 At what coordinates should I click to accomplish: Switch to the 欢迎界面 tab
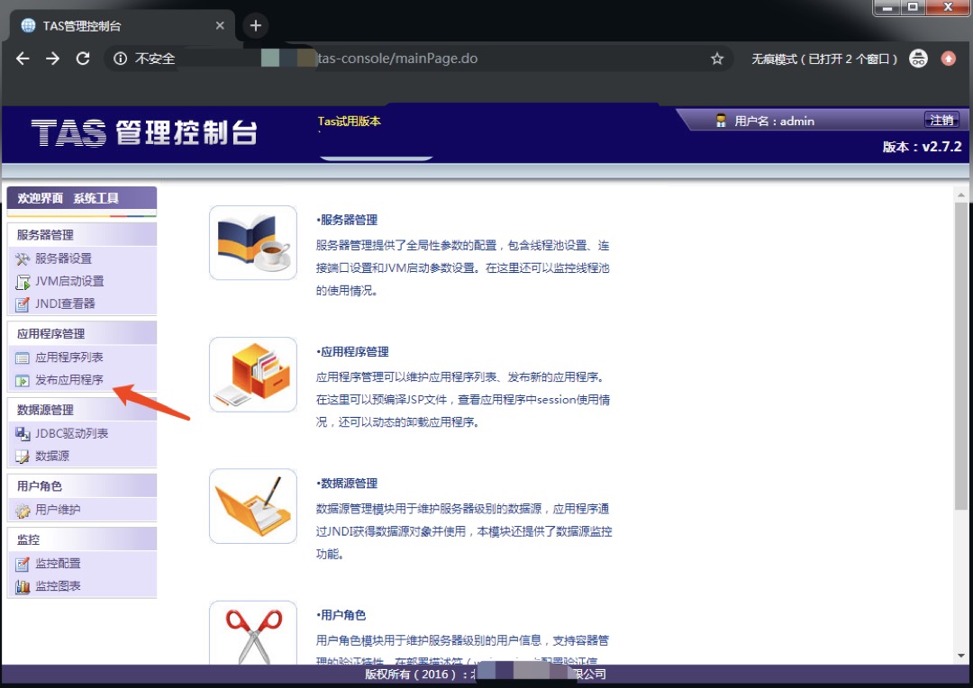point(40,198)
